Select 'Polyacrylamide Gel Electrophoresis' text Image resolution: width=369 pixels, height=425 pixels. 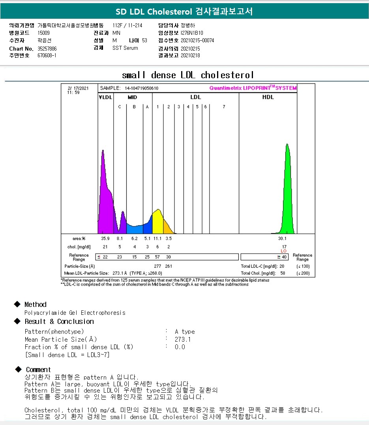75,313
